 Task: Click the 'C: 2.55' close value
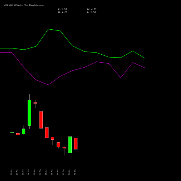pyautogui.click(x=63, y=9)
